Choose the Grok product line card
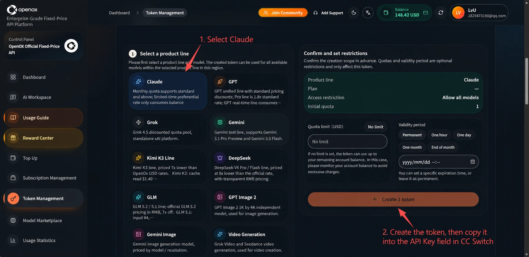529x257 pixels. 168,129
